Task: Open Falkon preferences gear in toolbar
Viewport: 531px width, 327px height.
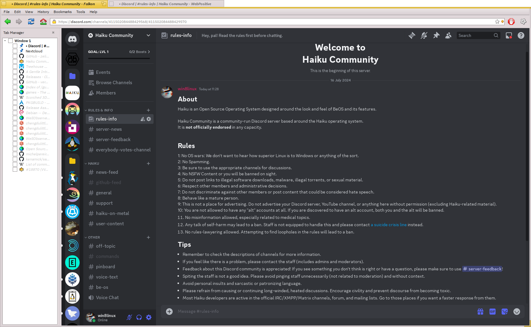Action: click(x=523, y=21)
